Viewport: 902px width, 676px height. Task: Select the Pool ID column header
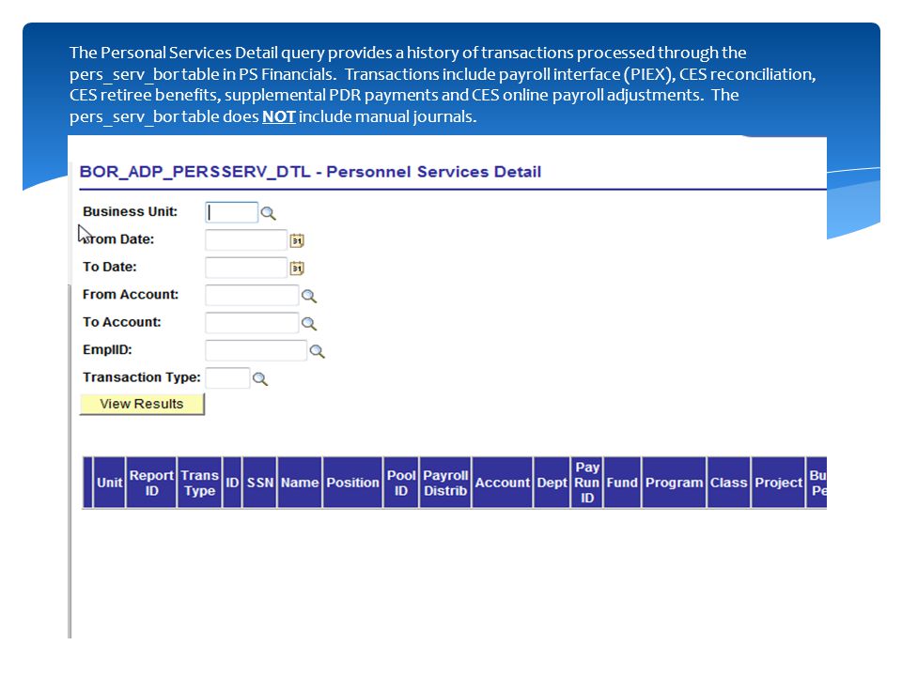tap(401, 483)
